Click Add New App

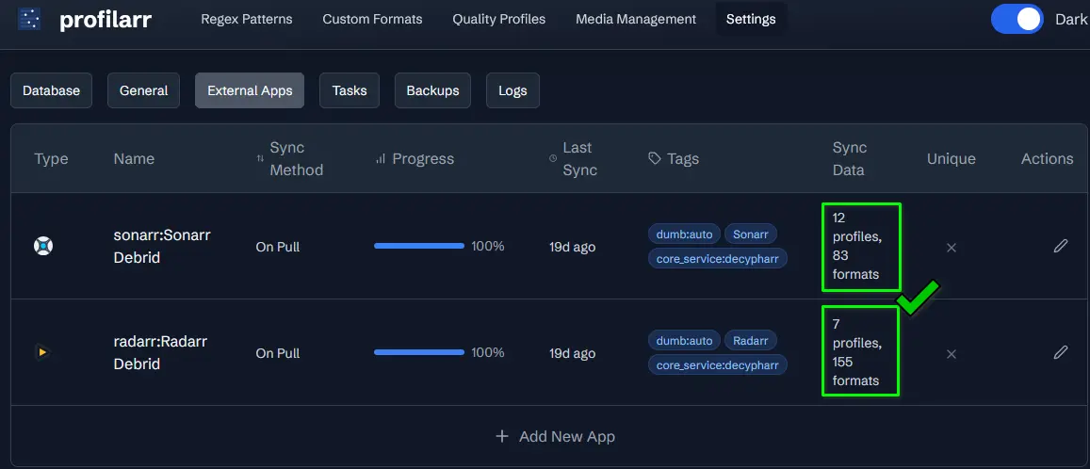(555, 436)
